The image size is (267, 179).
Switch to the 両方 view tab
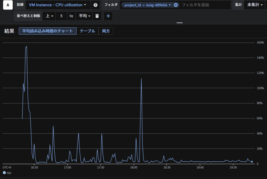click(x=106, y=31)
